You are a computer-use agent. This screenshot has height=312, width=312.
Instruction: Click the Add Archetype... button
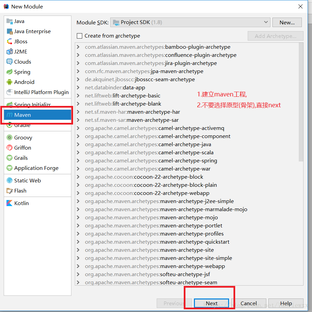275,36
